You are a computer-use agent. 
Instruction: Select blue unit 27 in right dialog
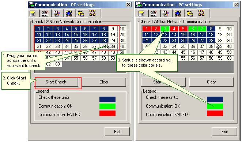[202, 41]
